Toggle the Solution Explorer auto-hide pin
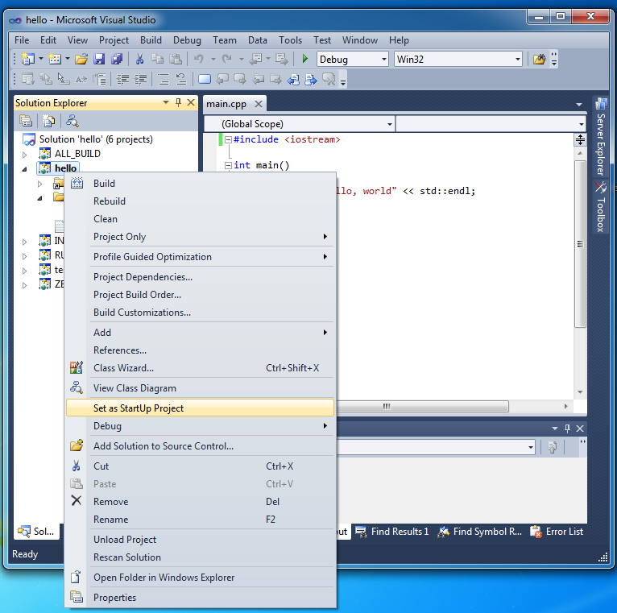The width and height of the screenshot is (617, 613). pos(178,102)
